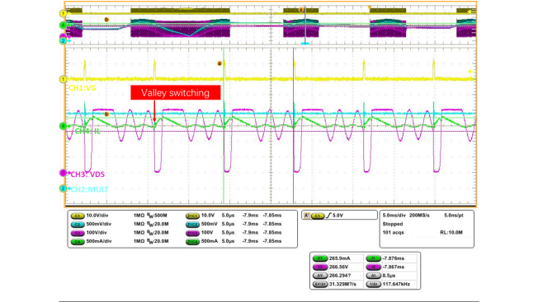Viewport: 538px width, 302px height.
Task: Select the V1 cursor readout badge
Action: pyautogui.click(x=320, y=258)
